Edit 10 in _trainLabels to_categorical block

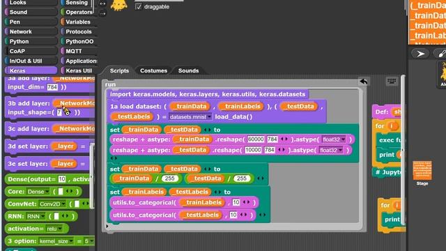coord(236,202)
